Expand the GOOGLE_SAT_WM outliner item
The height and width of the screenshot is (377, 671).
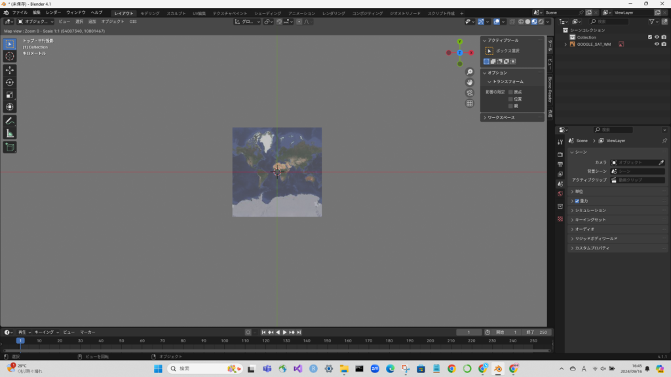(565, 45)
